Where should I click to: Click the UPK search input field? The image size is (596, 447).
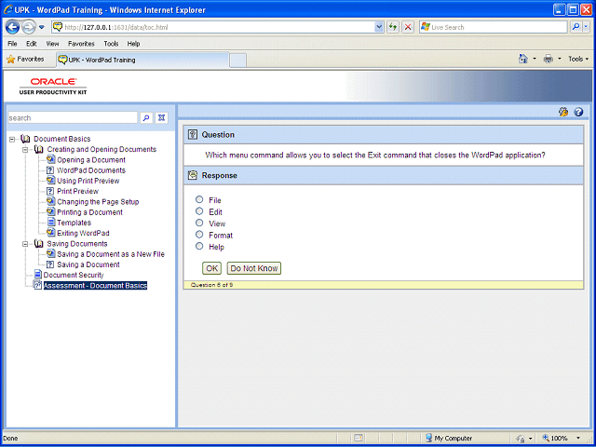click(73, 118)
